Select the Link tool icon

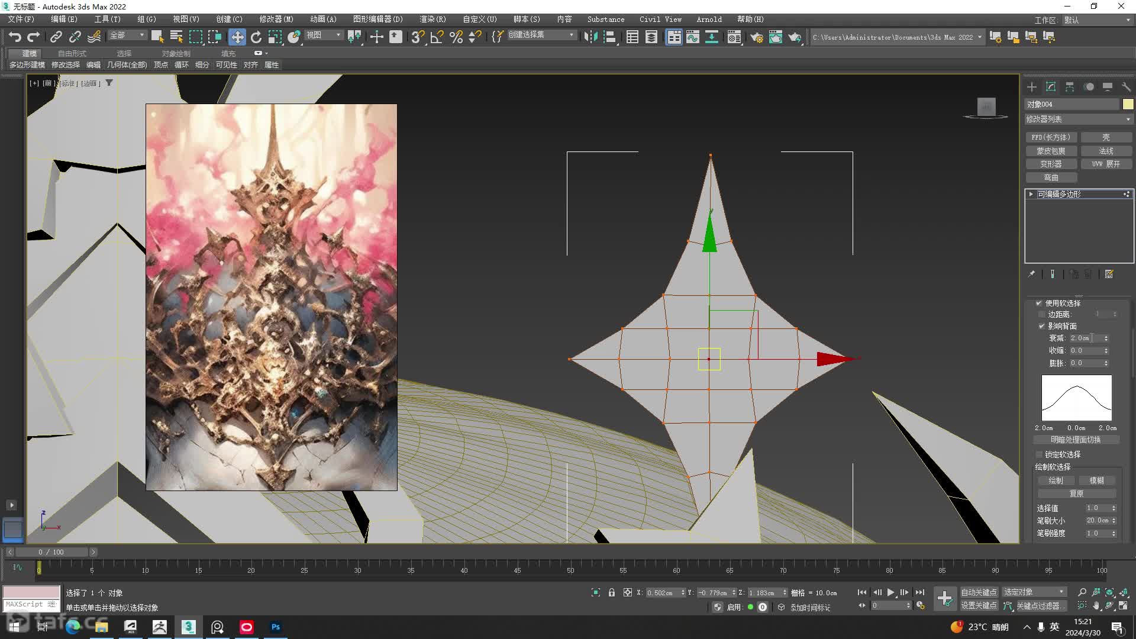[56, 37]
